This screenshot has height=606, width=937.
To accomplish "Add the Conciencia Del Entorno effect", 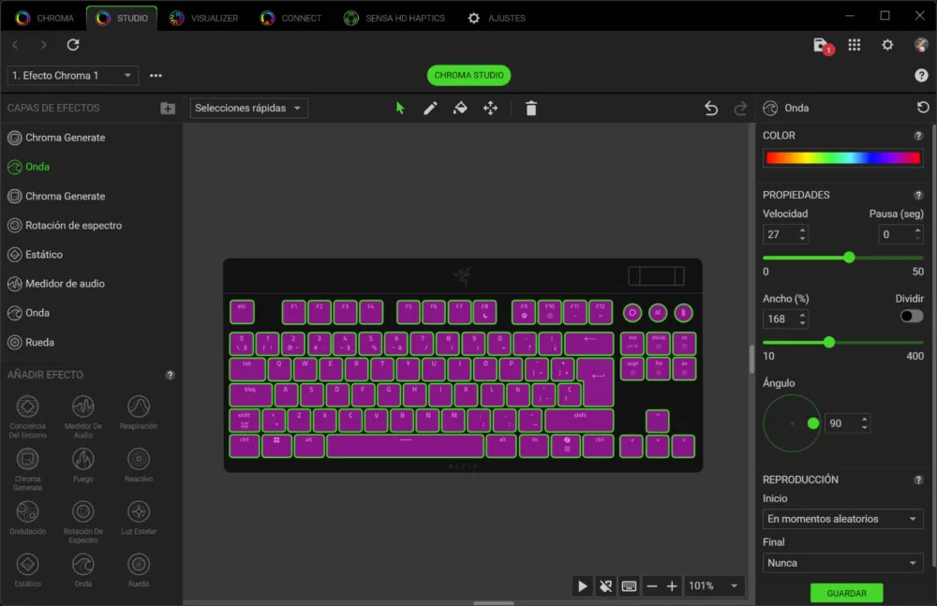I will coord(27,416).
